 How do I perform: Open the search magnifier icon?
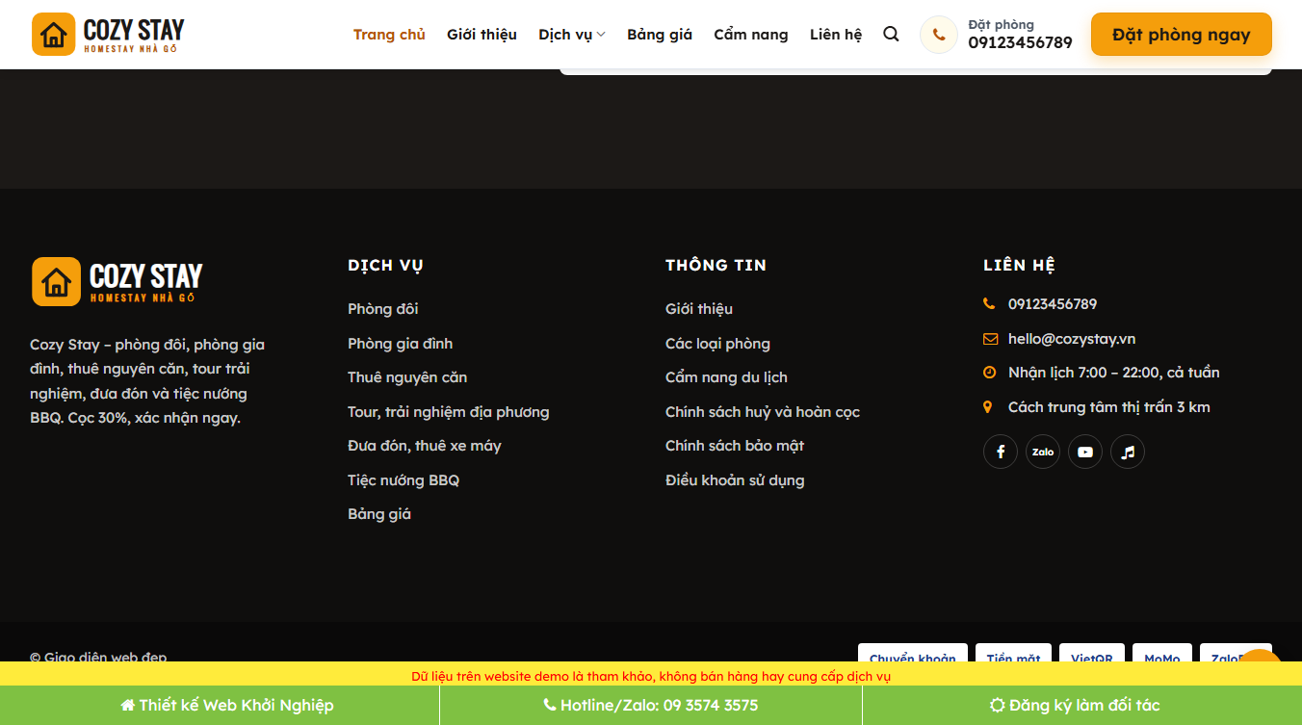point(891,35)
